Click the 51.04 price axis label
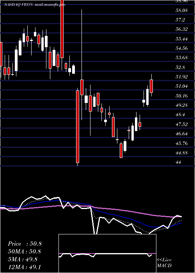 tap(182, 86)
